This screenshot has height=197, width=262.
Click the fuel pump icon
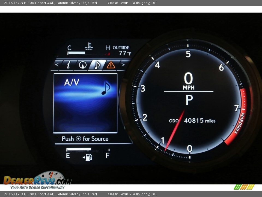(x=88, y=157)
